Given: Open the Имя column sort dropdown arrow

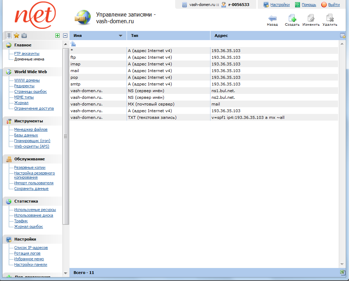Looking at the screenshot, I should (121, 36).
